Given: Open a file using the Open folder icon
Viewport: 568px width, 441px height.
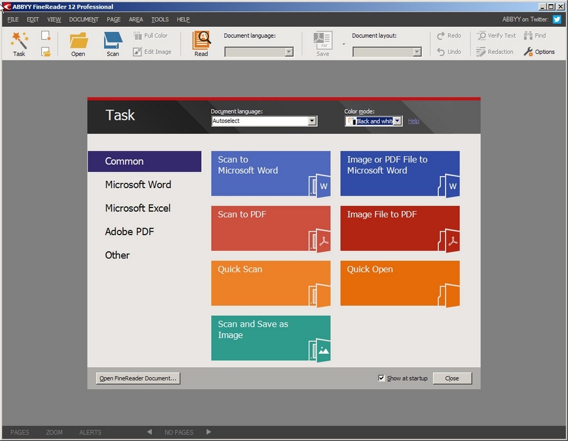Looking at the screenshot, I should pyautogui.click(x=78, y=40).
